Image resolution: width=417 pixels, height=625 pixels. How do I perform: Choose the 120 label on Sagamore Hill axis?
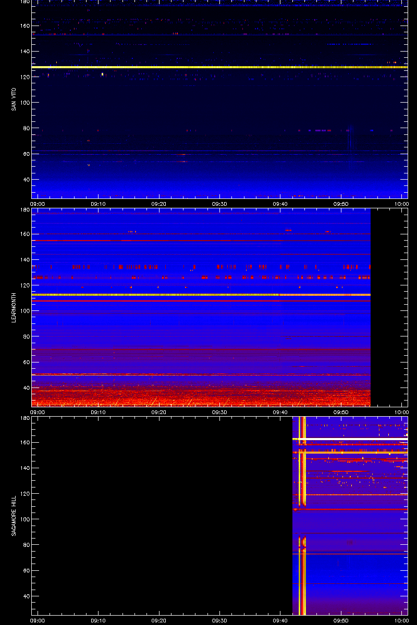(x=24, y=493)
